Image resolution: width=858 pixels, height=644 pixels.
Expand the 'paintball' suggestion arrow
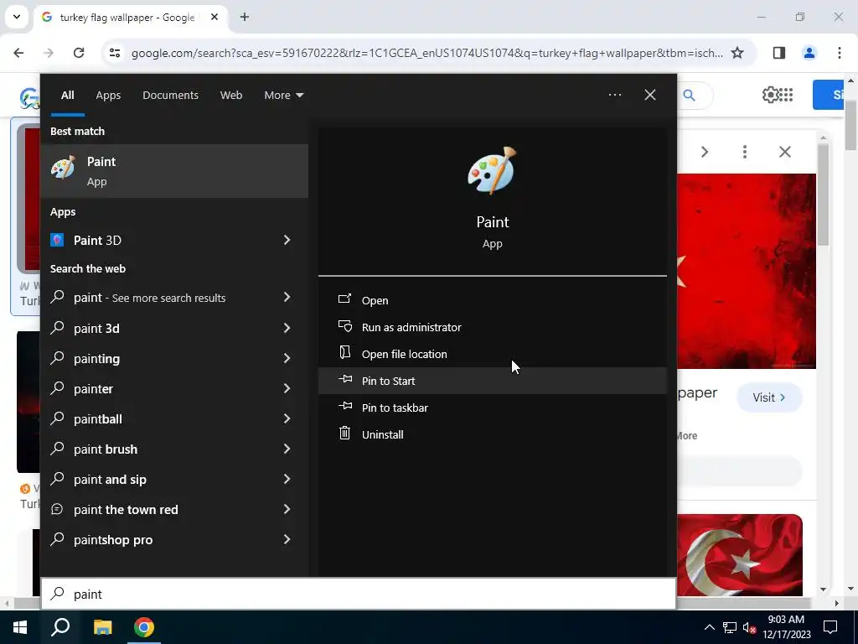pos(287,418)
